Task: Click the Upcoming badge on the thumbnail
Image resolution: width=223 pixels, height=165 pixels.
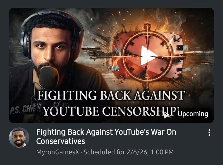Action: click(x=193, y=114)
